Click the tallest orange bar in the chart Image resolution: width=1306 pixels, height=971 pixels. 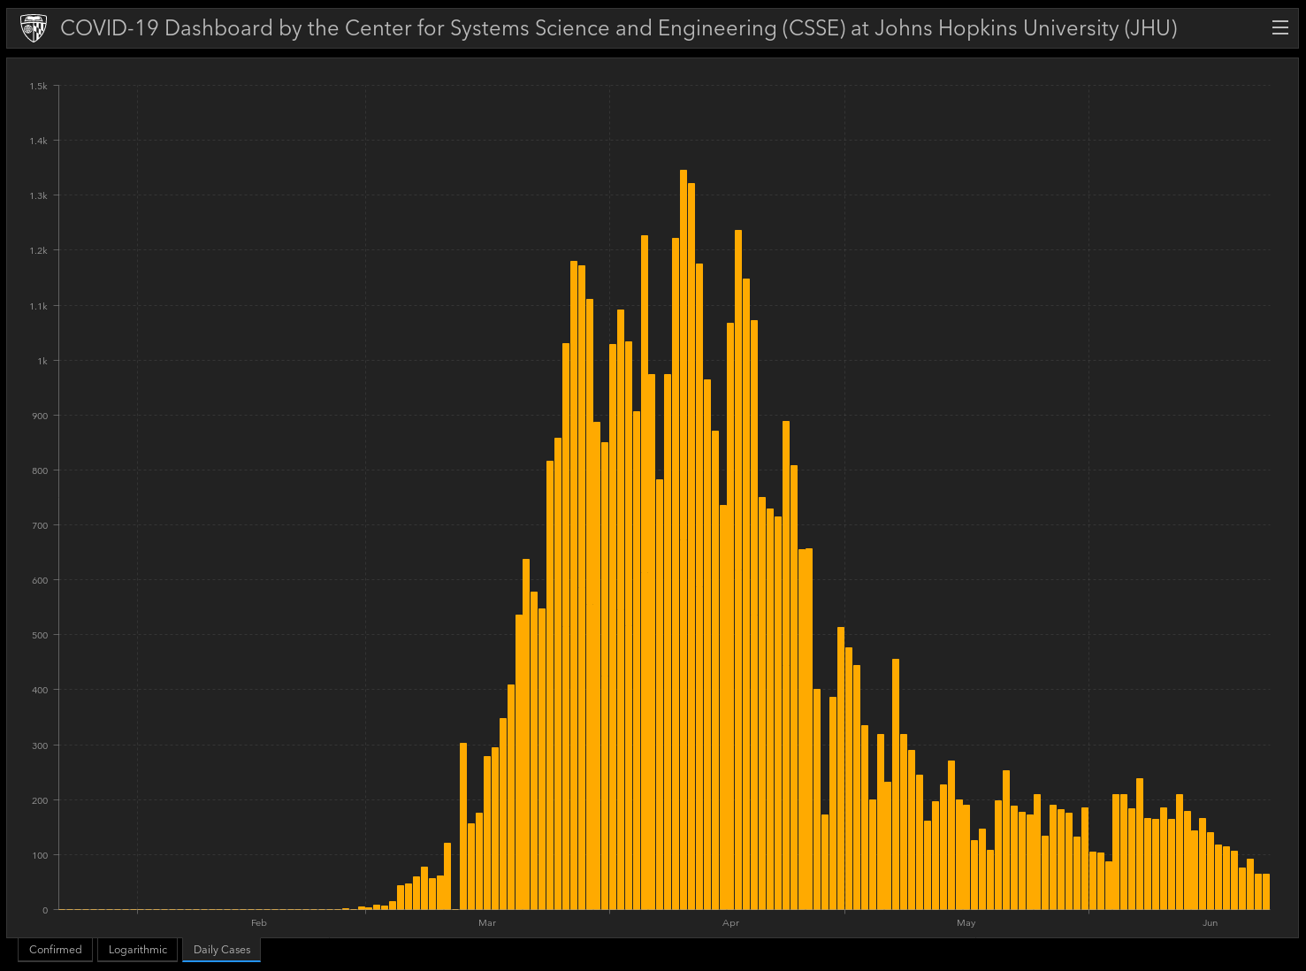(x=684, y=539)
